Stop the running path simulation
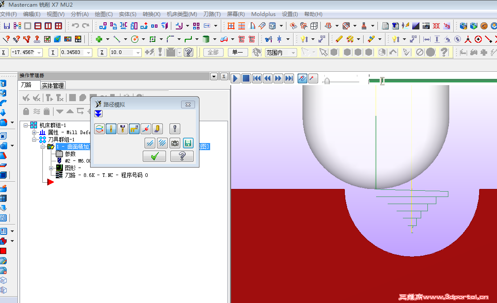The height and width of the screenshot is (303, 497). click(246, 78)
